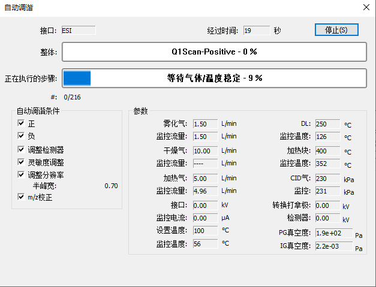
Task: Select the 雾化气 flow value field
Action: tap(204, 123)
